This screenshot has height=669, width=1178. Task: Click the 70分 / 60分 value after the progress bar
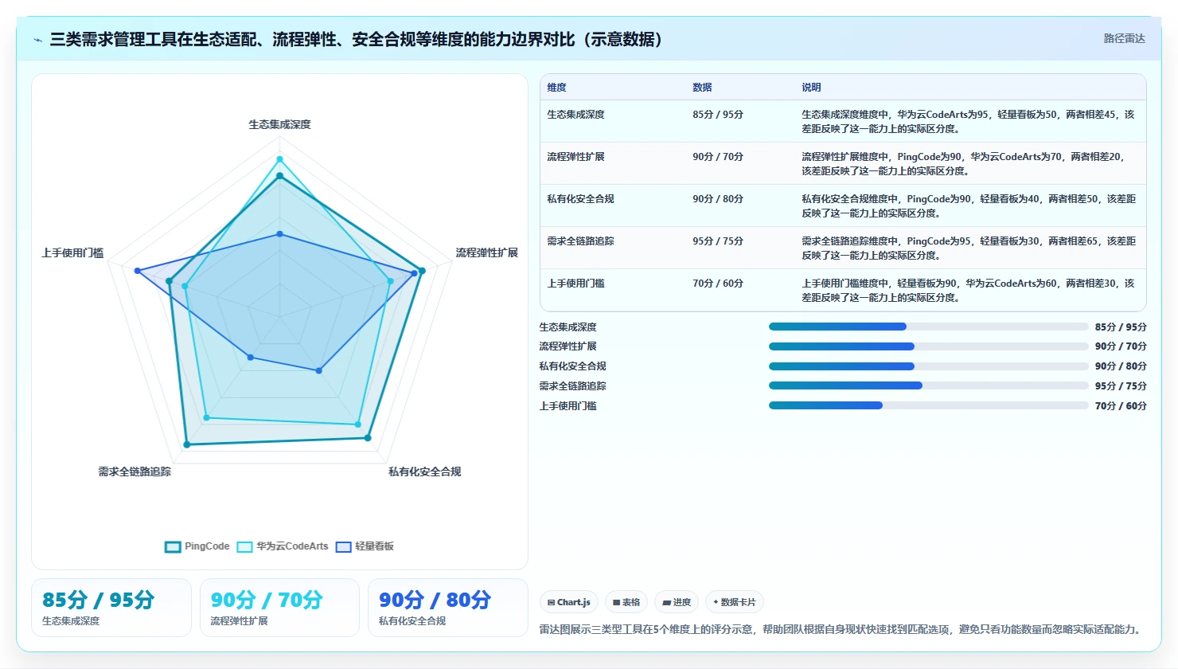coord(1121,406)
